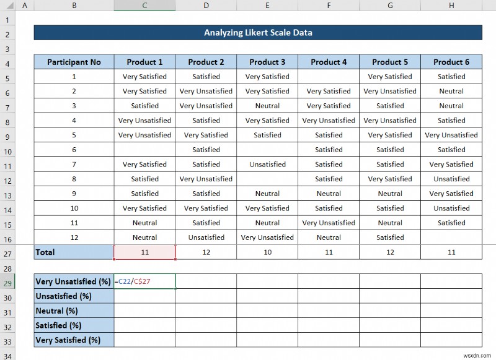This screenshot has height=360, width=496.
Task: Select column C header
Action: [x=144, y=5]
